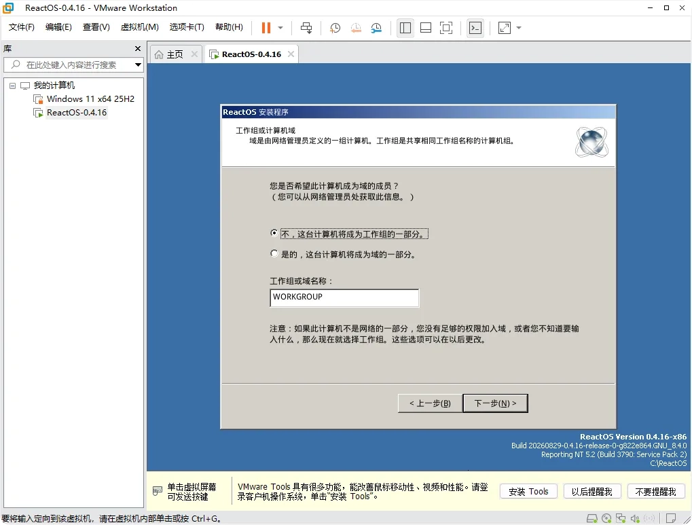692x525 pixels.
Task: Maximize the VMware Workstation window
Action: click(666, 7)
